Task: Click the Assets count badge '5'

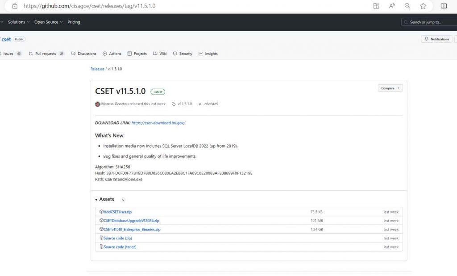Action: (x=123, y=200)
